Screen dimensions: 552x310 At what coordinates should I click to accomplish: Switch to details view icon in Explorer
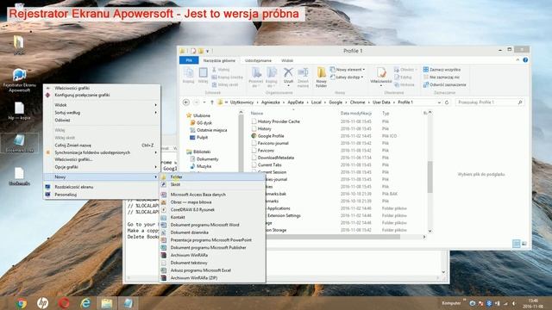tap(516, 244)
